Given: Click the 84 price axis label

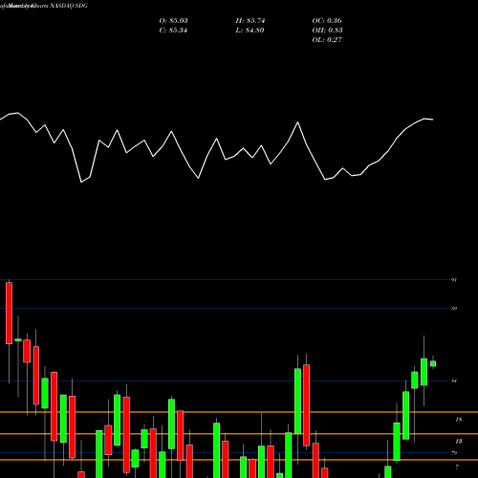Looking at the screenshot, I should [454, 380].
